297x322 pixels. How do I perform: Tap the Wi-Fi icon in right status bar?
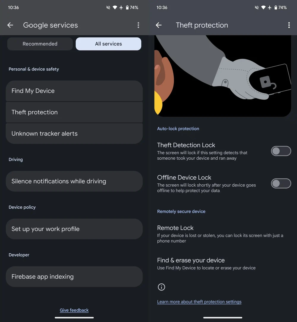point(263,7)
